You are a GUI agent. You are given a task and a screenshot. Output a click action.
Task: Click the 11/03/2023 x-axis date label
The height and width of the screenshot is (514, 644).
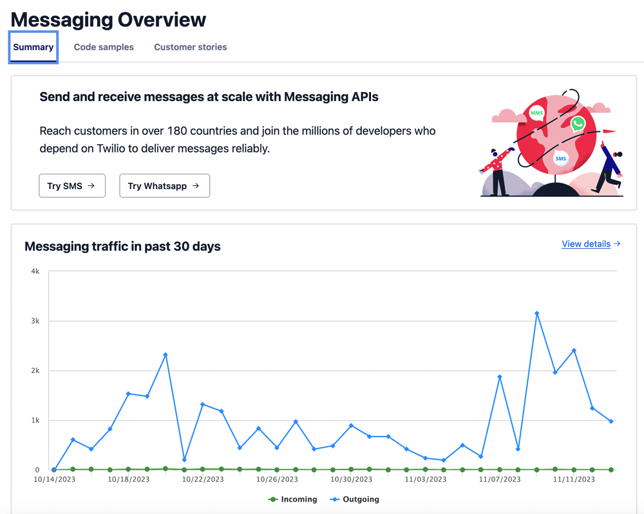426,479
